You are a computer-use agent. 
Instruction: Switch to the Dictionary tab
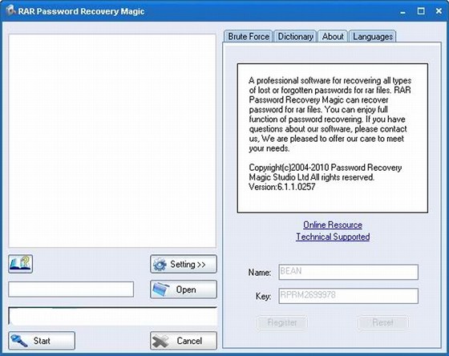[295, 36]
